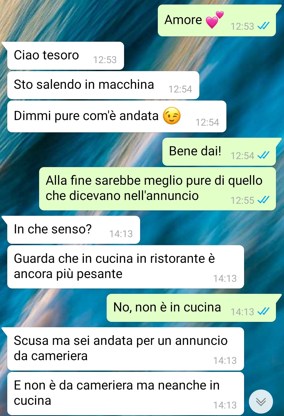Select the E non è da cameriera message
284x416 pixels.
pos(126,394)
